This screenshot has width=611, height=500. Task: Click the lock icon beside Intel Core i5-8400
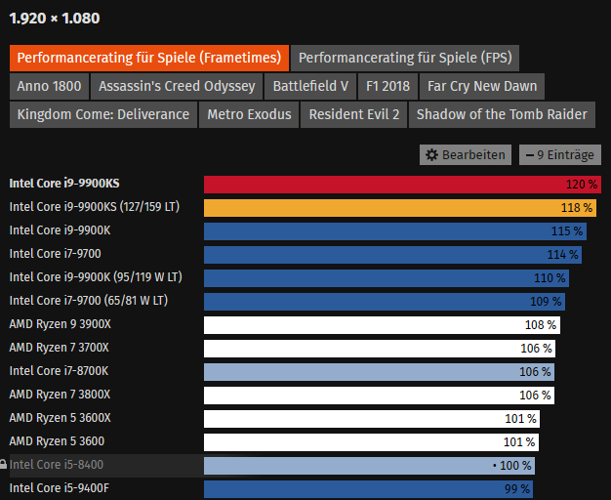(x=3, y=464)
